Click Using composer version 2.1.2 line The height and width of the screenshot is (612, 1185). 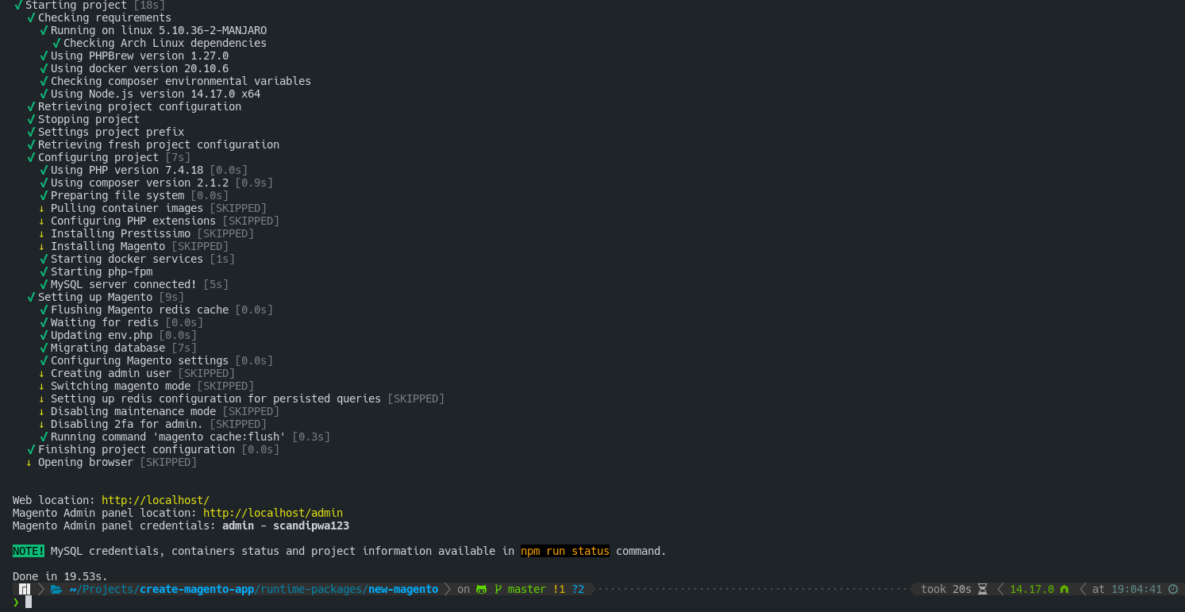click(162, 183)
